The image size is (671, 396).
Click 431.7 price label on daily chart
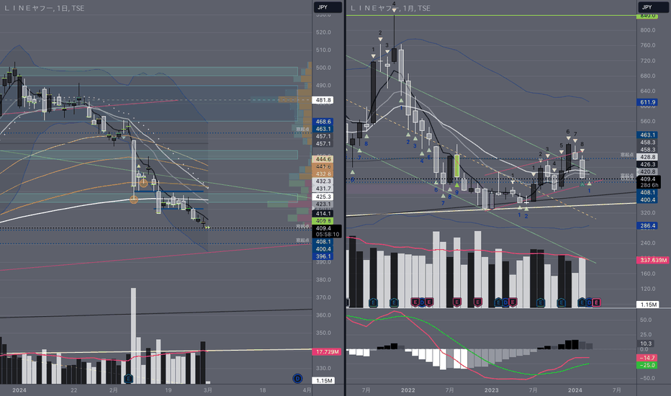[x=323, y=189]
